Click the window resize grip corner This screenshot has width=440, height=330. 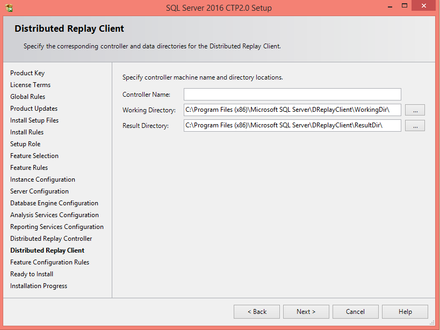(432, 322)
